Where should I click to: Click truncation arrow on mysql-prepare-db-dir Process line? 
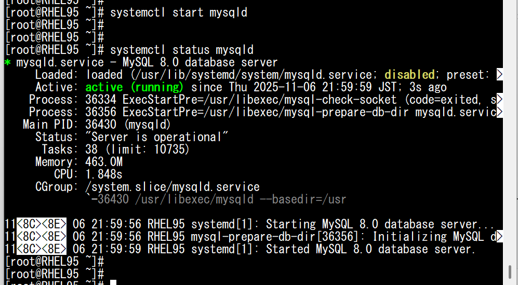[x=500, y=112]
